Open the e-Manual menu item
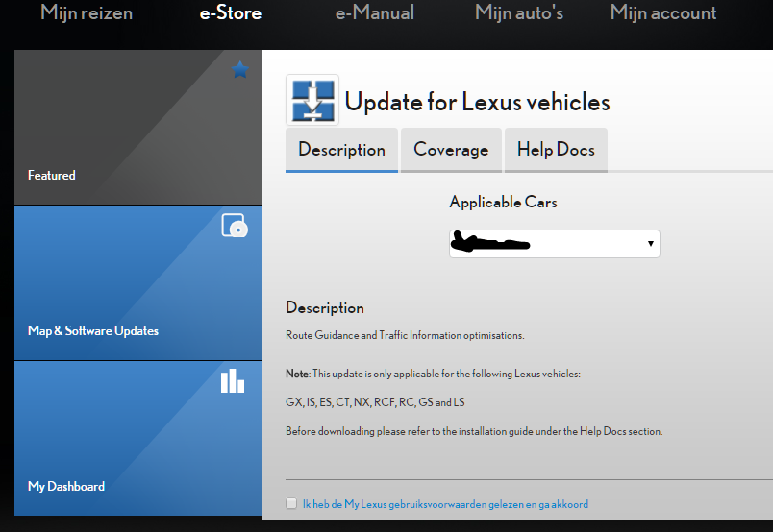Screen dimensions: 773x532 [375, 12]
